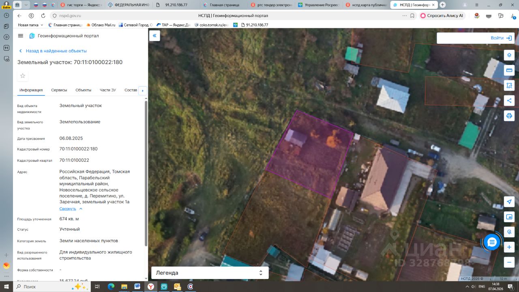Click the status value 'Учтенный'
The width and height of the screenshot is (519, 292).
[x=70, y=229]
